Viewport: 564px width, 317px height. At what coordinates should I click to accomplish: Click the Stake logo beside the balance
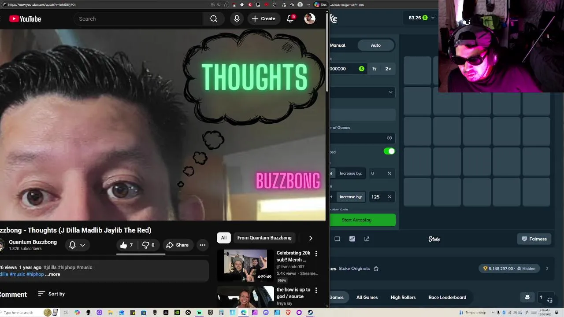(x=334, y=18)
